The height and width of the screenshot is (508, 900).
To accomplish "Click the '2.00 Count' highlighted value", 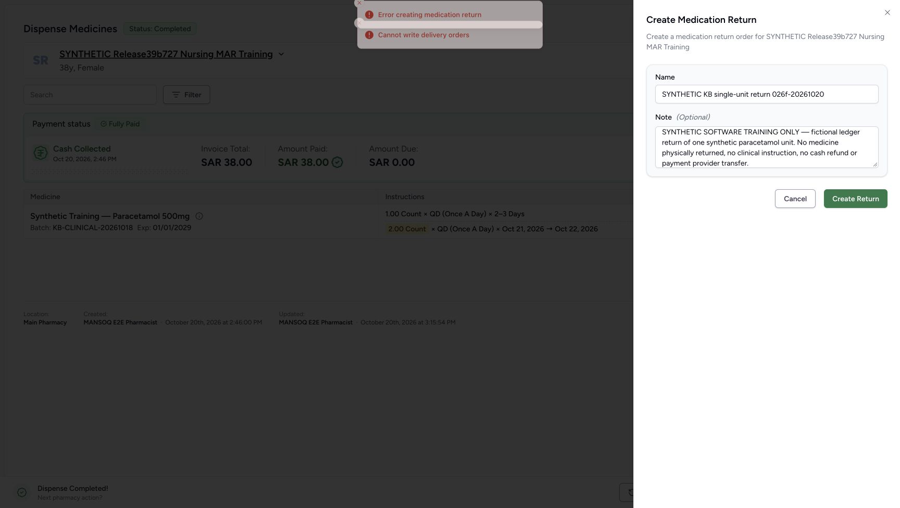I will coord(407,229).
